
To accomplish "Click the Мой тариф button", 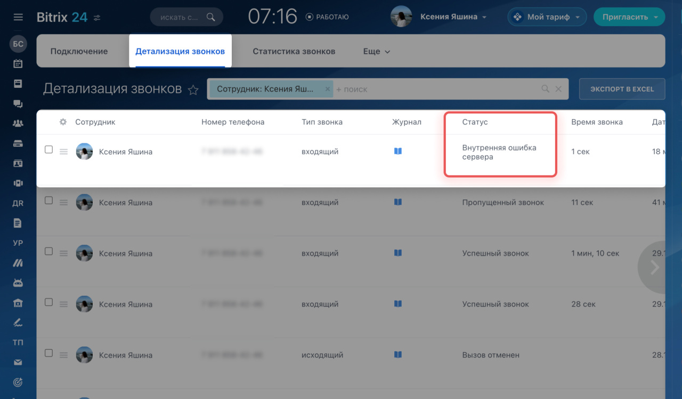I will tap(547, 17).
